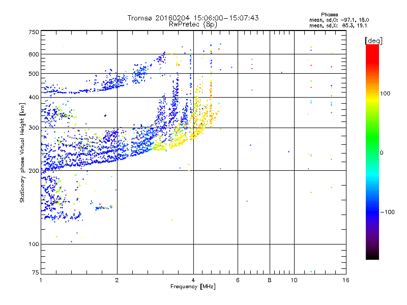This screenshot has width=407, height=305.
Task: Click the 'Stationary phase Virtual Height [km]' axis label
Action: click(x=22, y=153)
